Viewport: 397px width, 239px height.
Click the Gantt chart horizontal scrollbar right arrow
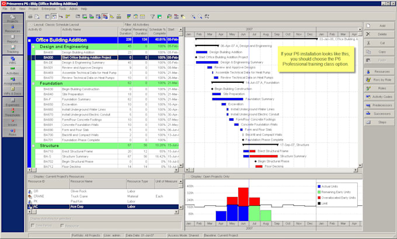coord(356,170)
